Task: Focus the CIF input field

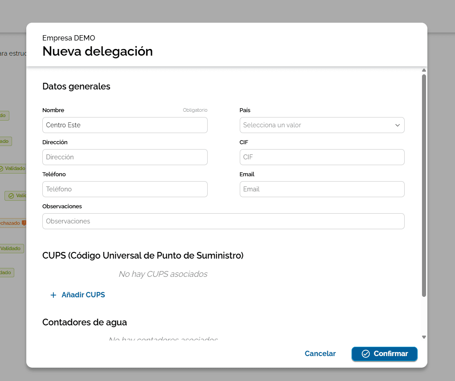Action: click(322, 157)
